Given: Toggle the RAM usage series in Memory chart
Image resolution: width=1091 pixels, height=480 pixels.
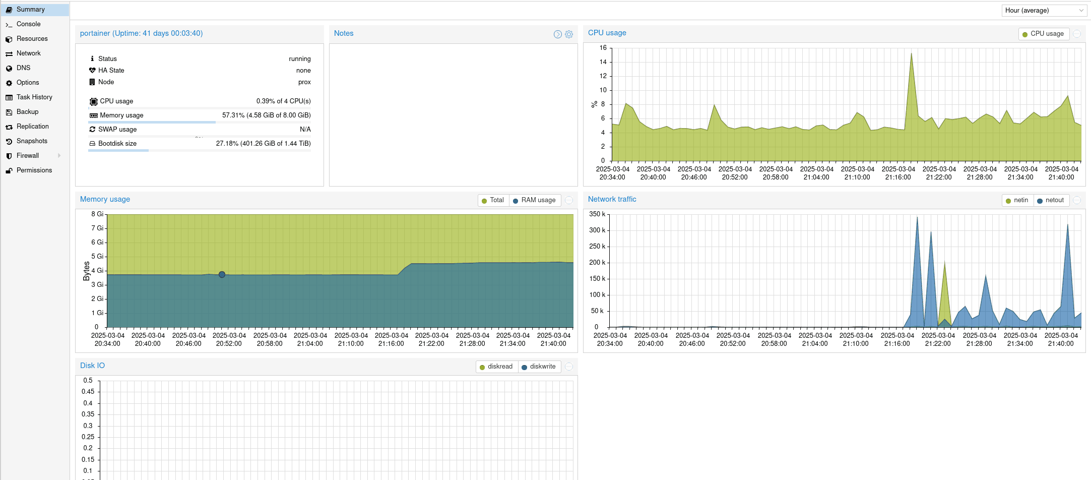Looking at the screenshot, I should [535, 200].
